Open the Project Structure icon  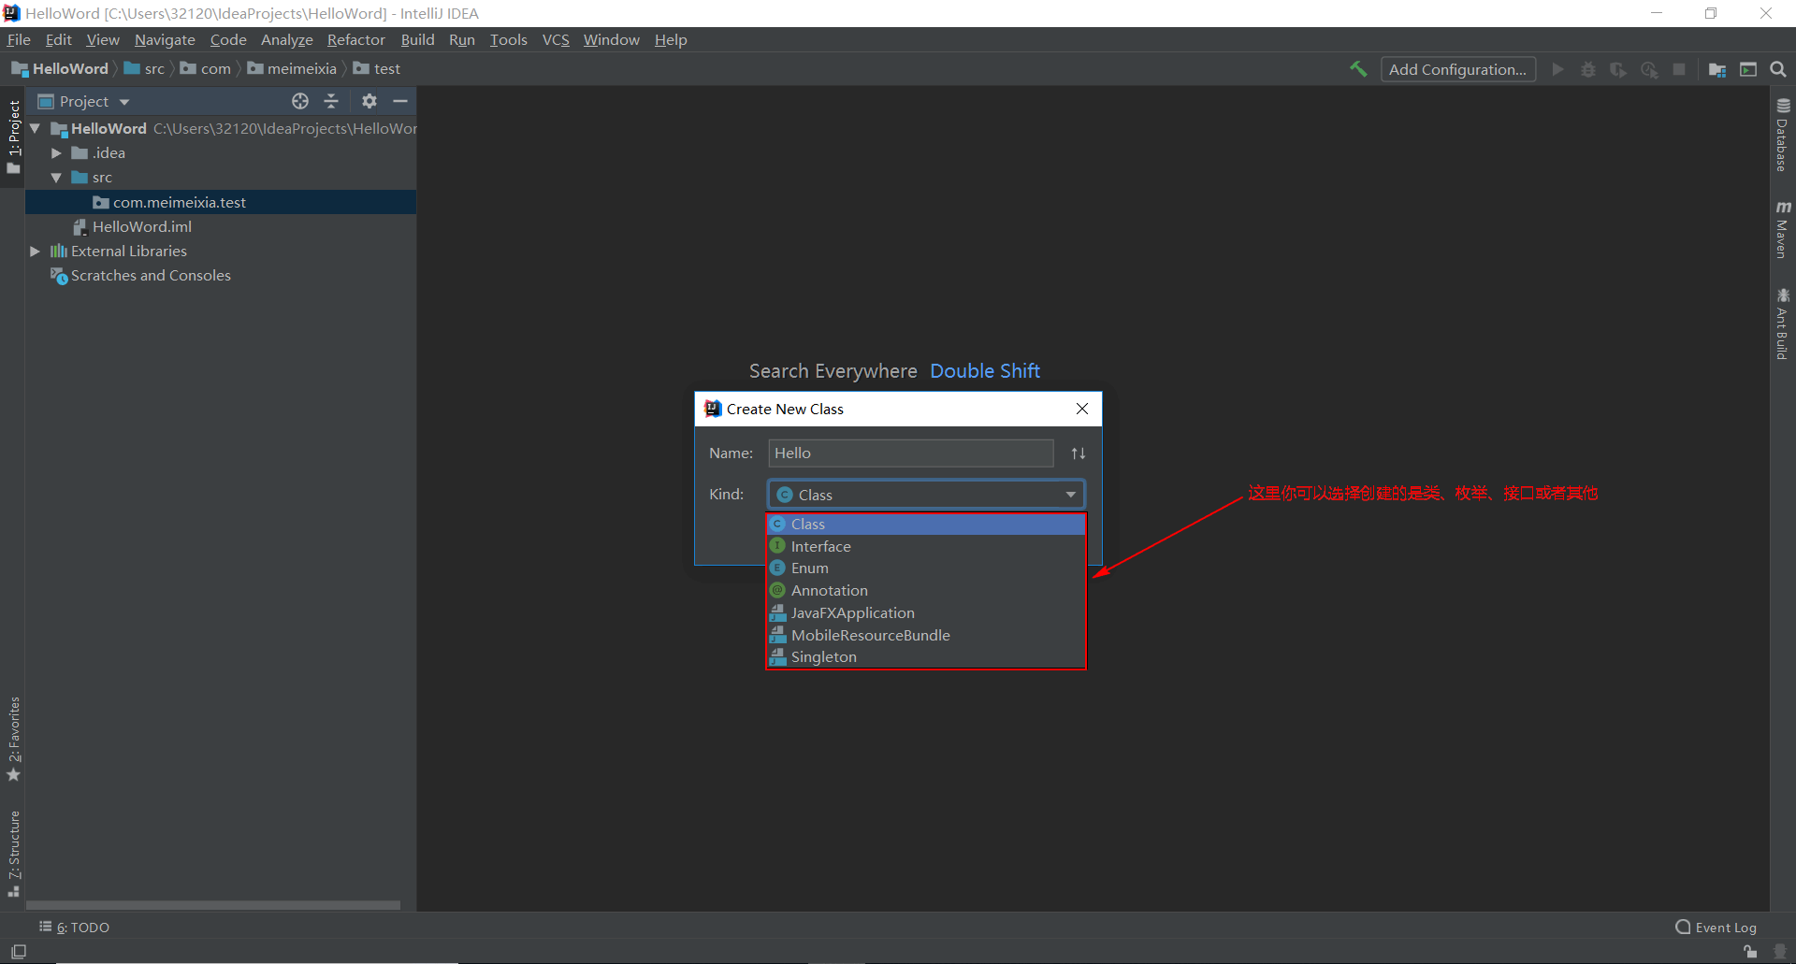[x=1717, y=69]
